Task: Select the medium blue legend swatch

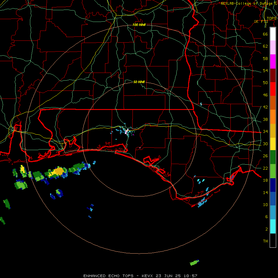Action: click(273, 199)
